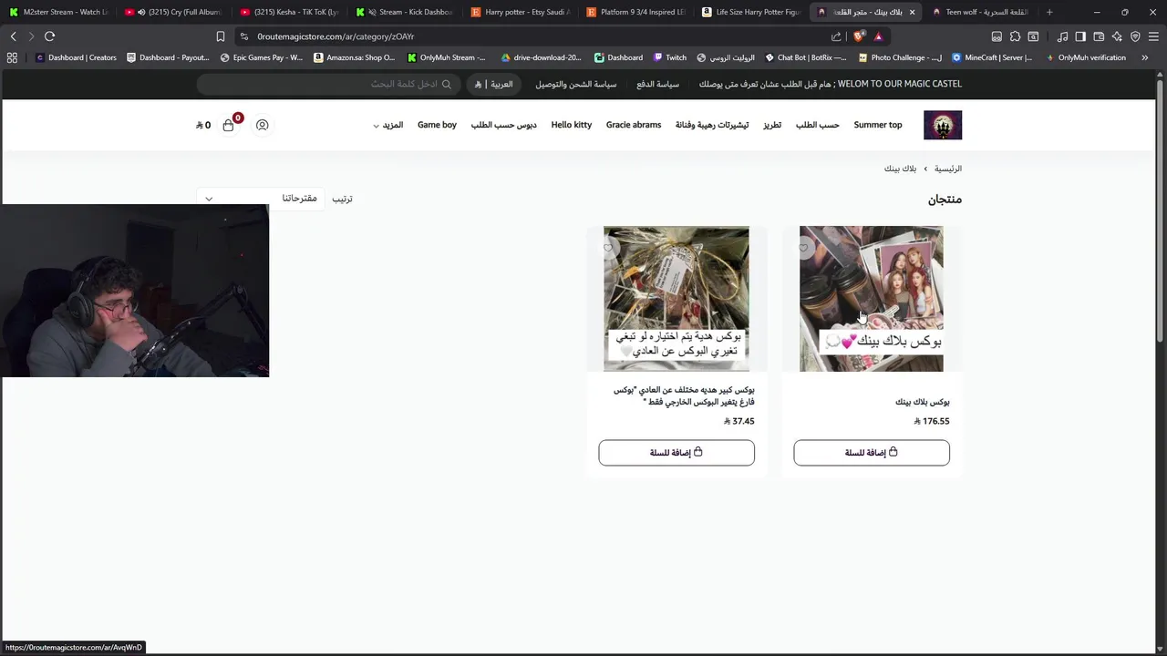Switch to Life Size Harry Potter tab
Viewport: 1167px width, 656px height.
[x=752, y=12]
